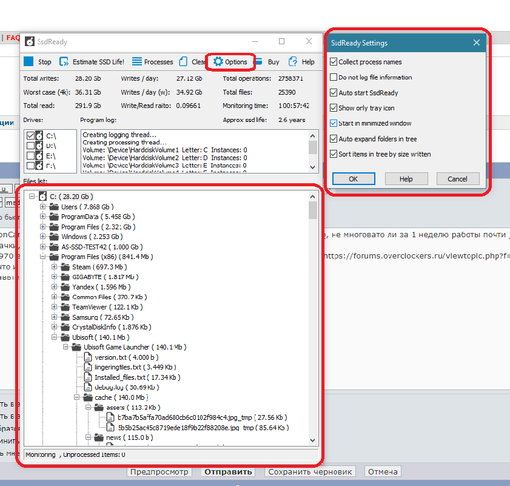Click the E:\ drive icon in Drives list
Viewport: 510px width, 486px height.
coord(39,156)
